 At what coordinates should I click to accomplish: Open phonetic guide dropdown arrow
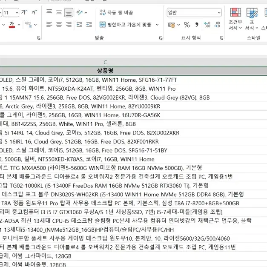[x=35, y=25]
